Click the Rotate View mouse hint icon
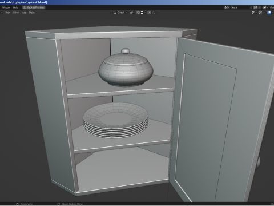 [x=17, y=204]
